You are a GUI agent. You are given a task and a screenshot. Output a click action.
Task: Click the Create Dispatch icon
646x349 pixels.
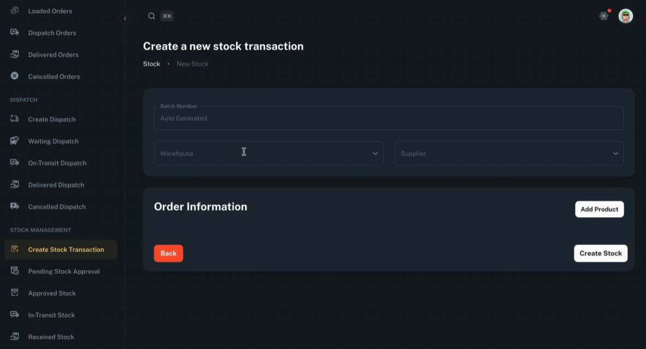point(14,119)
